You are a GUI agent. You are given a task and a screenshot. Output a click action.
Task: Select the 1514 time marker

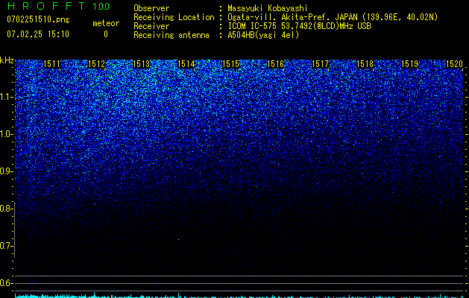click(186, 64)
